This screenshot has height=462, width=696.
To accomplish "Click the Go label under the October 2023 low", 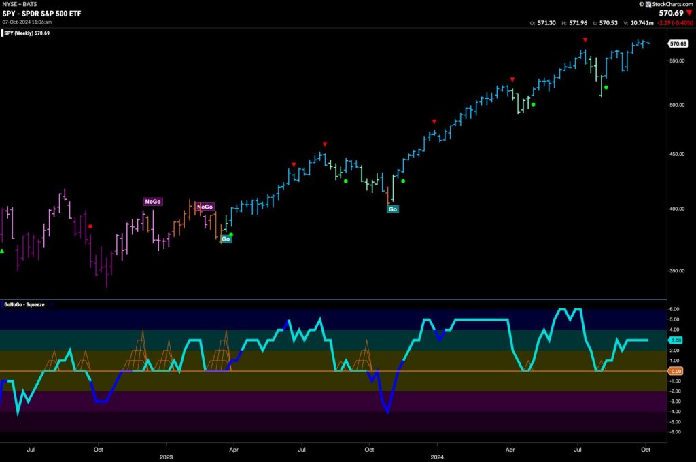I will click(393, 209).
